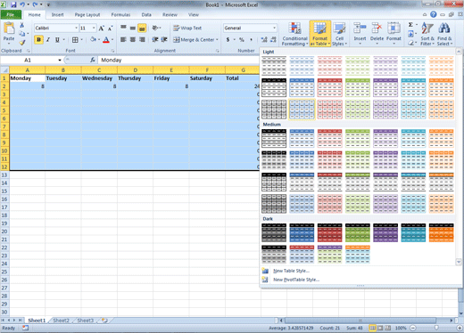Choose New PivotTable Style... option
This screenshot has height=333, width=464.
pyautogui.click(x=296, y=280)
